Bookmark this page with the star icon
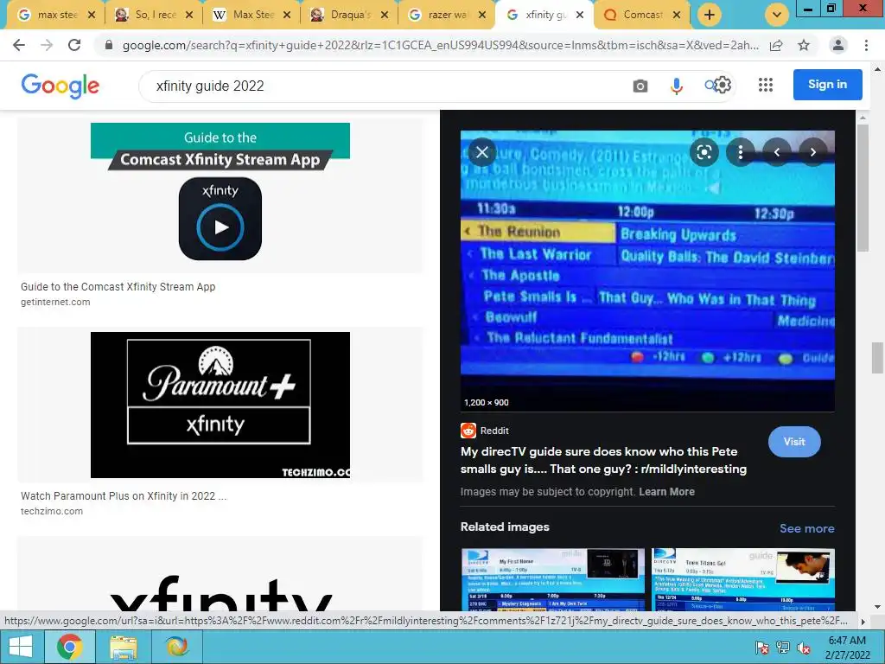The height and width of the screenshot is (664, 885). pos(804,45)
